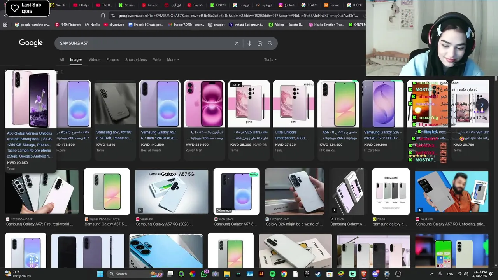Image resolution: width=498 pixels, height=280 pixels.
Task: Open Notebookcheck Samsung Galaxy A57 result
Action: click(x=40, y=224)
